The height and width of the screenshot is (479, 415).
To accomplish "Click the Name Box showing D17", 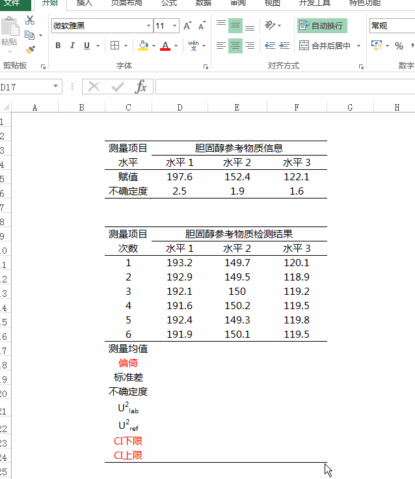I will pos(25,87).
